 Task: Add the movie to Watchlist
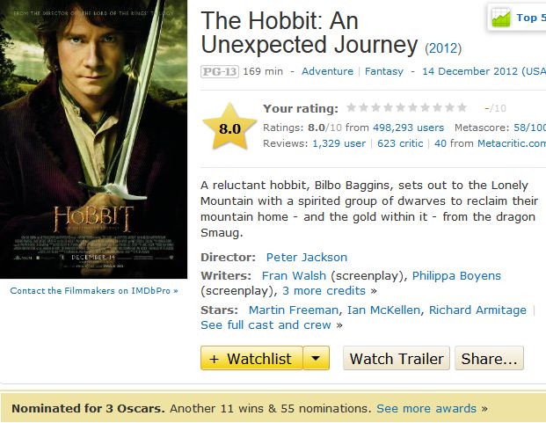[x=251, y=359]
